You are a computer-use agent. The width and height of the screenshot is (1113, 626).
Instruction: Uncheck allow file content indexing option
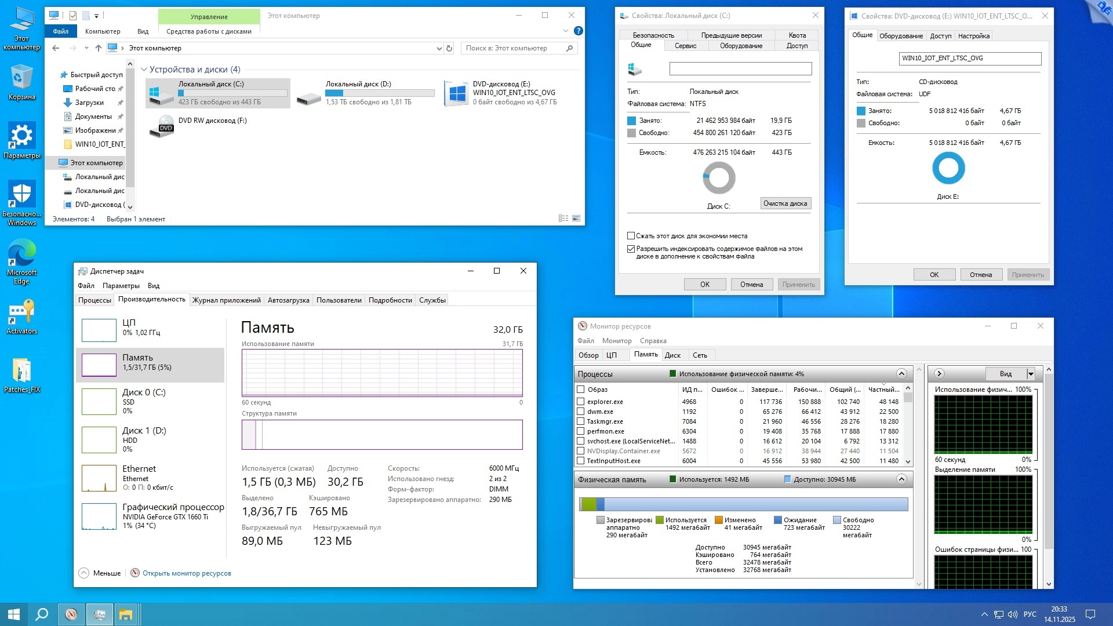tap(631, 249)
